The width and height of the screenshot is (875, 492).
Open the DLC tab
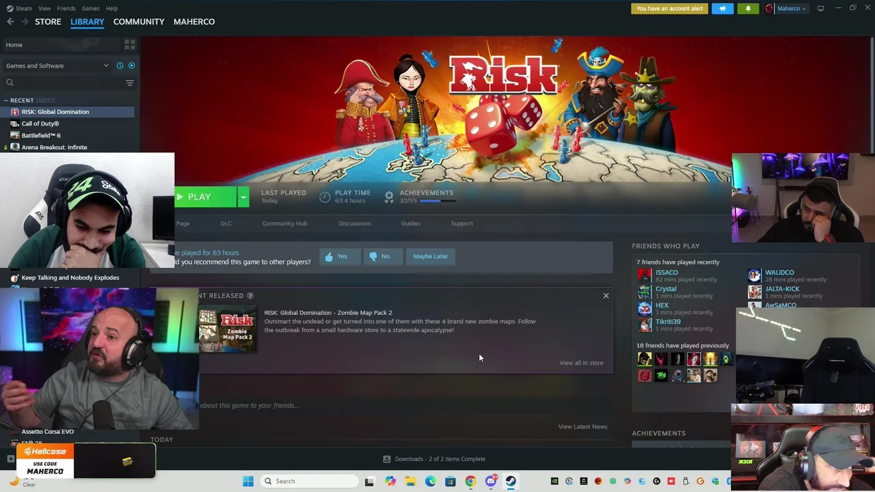226,223
